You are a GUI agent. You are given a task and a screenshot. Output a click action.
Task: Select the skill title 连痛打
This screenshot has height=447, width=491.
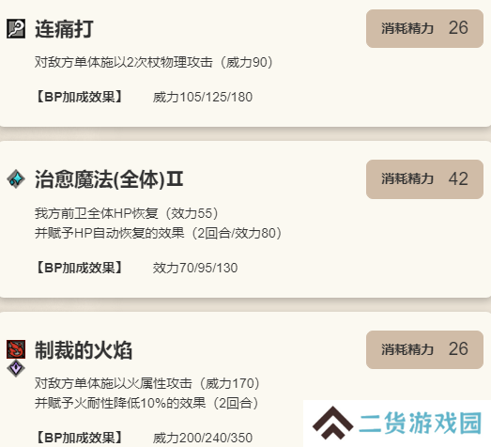point(64,29)
